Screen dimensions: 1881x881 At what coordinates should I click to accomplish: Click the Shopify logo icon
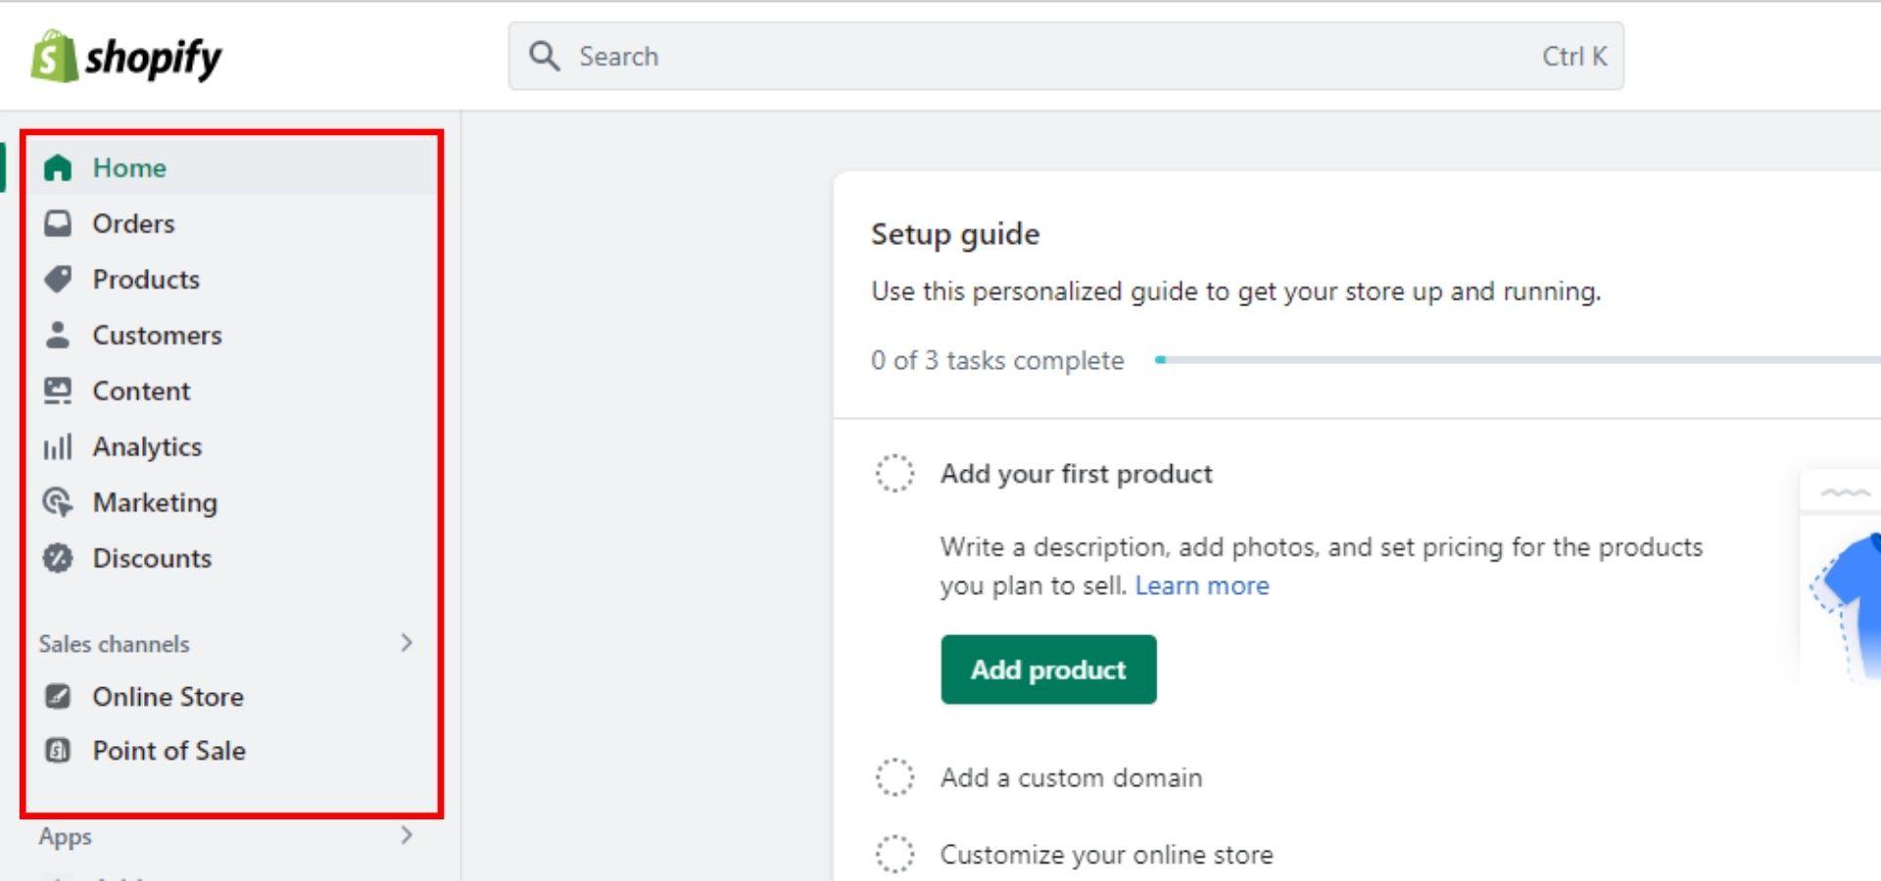click(54, 56)
